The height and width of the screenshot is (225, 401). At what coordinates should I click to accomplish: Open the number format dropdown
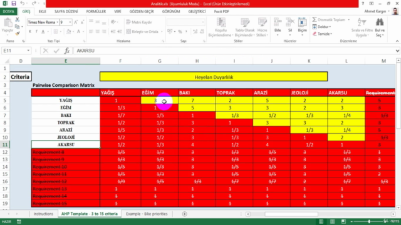[x=203, y=22]
